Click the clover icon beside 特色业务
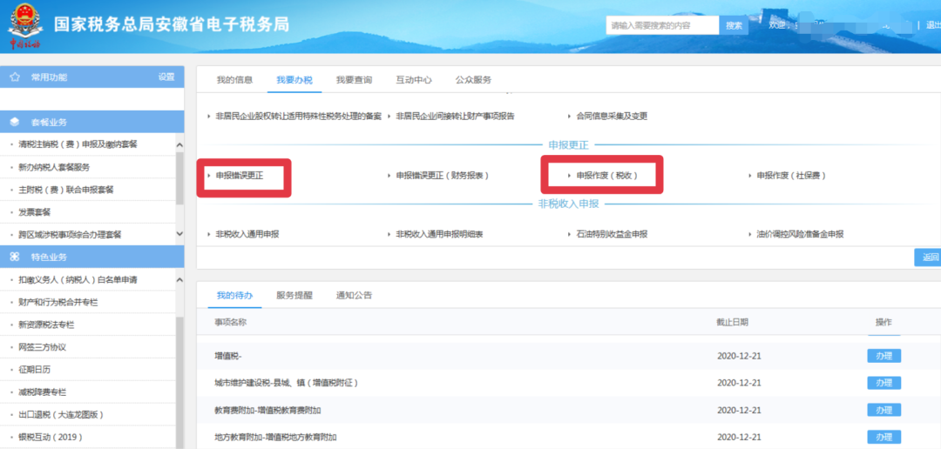 coord(15,258)
